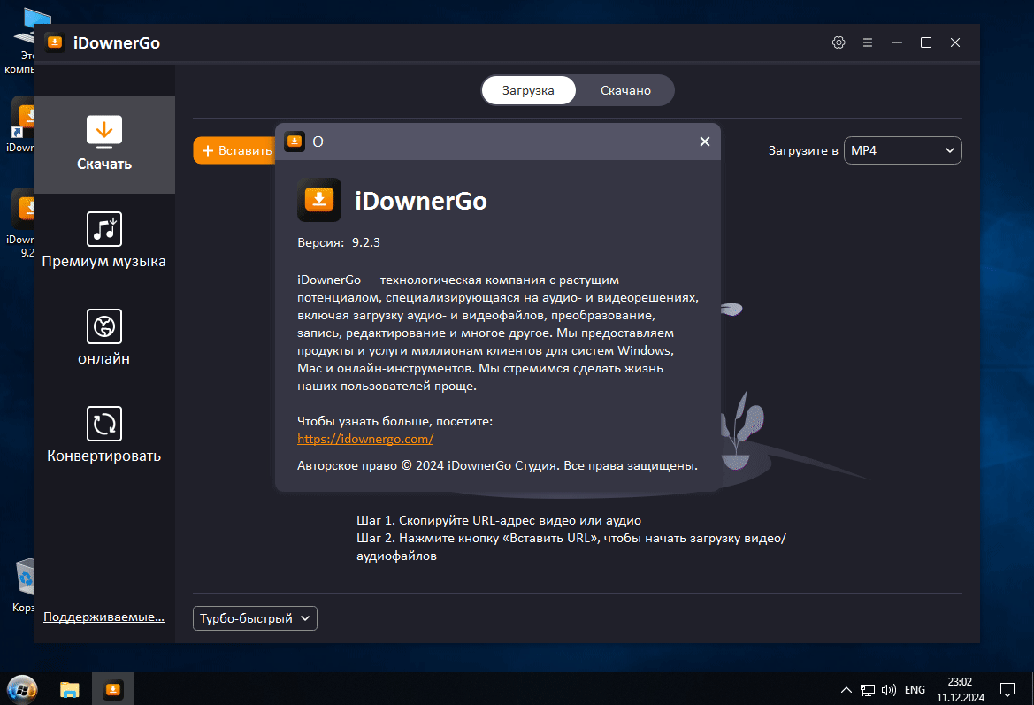
Task: Open Турбо-быстрый speed dropdown
Action: (x=255, y=618)
